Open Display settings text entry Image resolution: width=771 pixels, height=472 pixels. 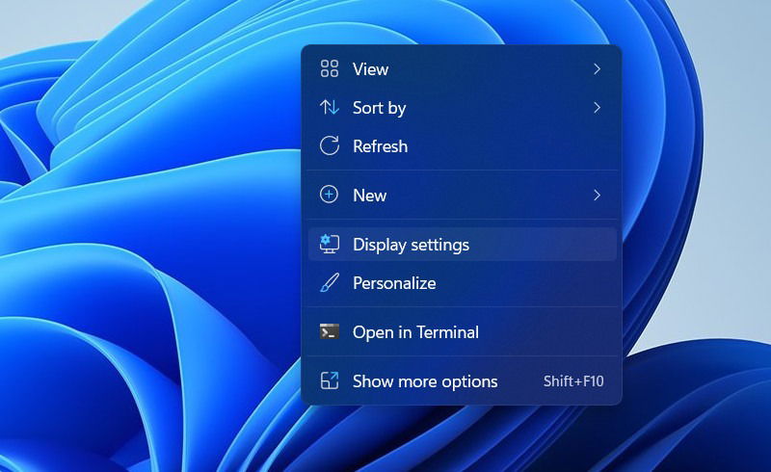coord(411,245)
